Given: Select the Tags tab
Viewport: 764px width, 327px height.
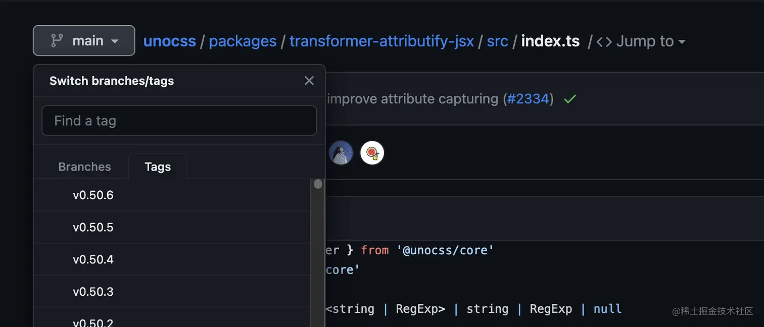Looking at the screenshot, I should click(158, 167).
